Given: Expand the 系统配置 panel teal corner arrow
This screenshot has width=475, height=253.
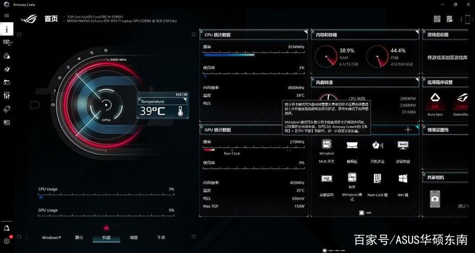Looking at the screenshot, I should pyautogui.click(x=417, y=126).
